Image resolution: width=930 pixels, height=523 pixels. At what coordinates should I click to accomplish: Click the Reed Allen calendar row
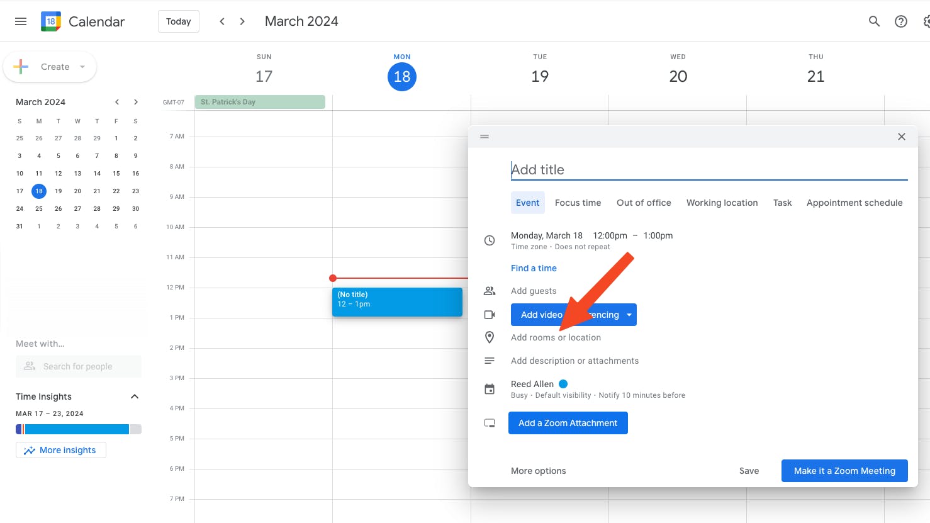(598, 389)
